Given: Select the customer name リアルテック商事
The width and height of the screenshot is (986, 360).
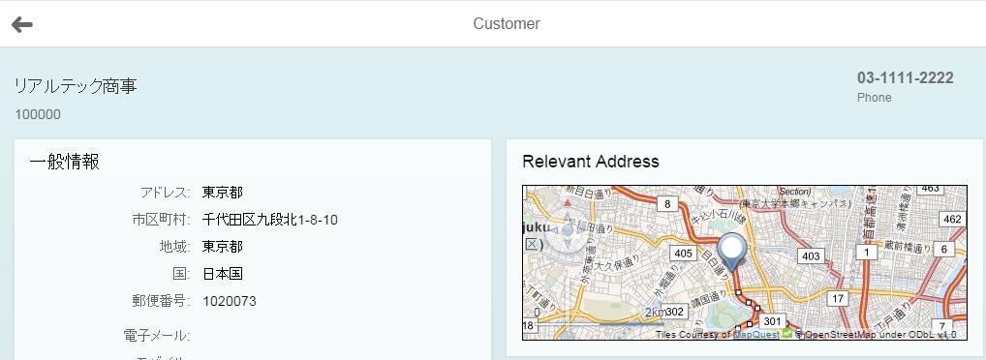Looking at the screenshot, I should [x=76, y=86].
